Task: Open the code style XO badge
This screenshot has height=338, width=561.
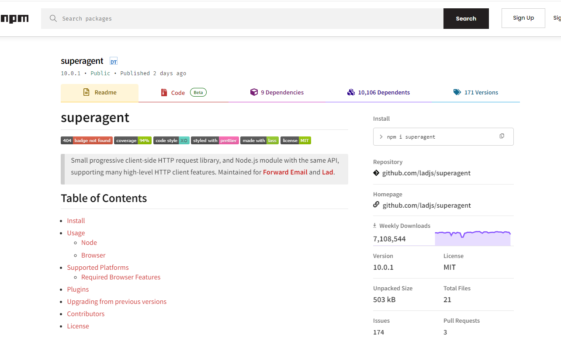Action: click(x=171, y=140)
